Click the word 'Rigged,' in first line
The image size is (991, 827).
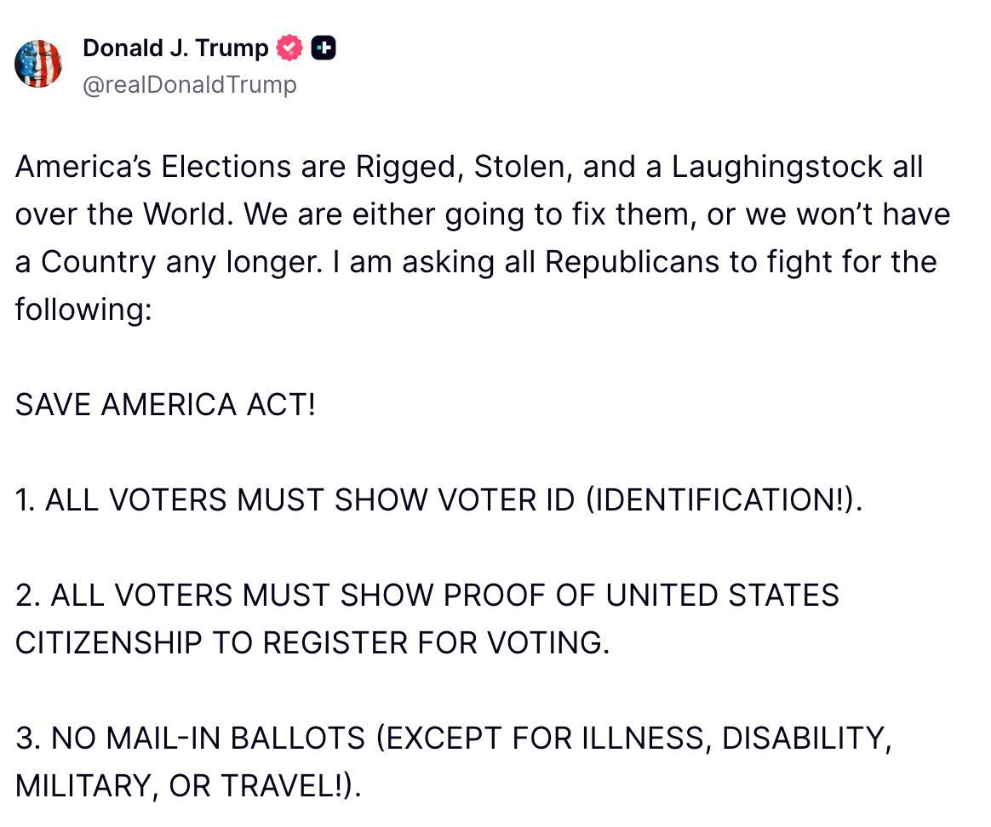pyautogui.click(x=409, y=166)
